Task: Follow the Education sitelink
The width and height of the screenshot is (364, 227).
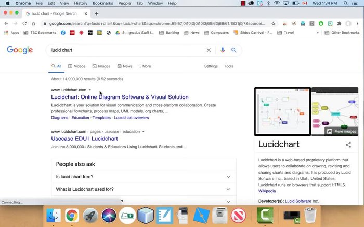Action: coord(80,118)
